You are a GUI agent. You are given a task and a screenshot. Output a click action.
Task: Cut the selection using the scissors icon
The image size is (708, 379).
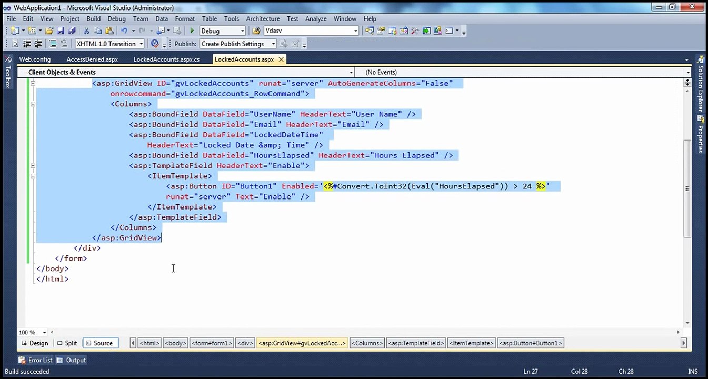[x=87, y=31]
